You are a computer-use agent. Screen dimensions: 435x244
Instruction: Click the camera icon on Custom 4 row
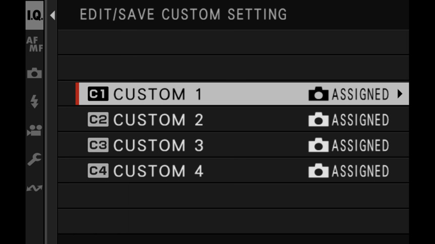(318, 171)
